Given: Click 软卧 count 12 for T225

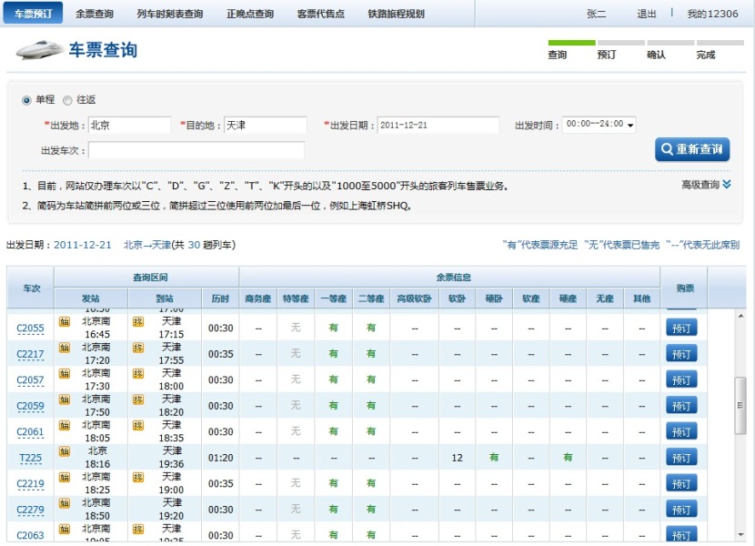Looking at the screenshot, I should [x=457, y=458].
